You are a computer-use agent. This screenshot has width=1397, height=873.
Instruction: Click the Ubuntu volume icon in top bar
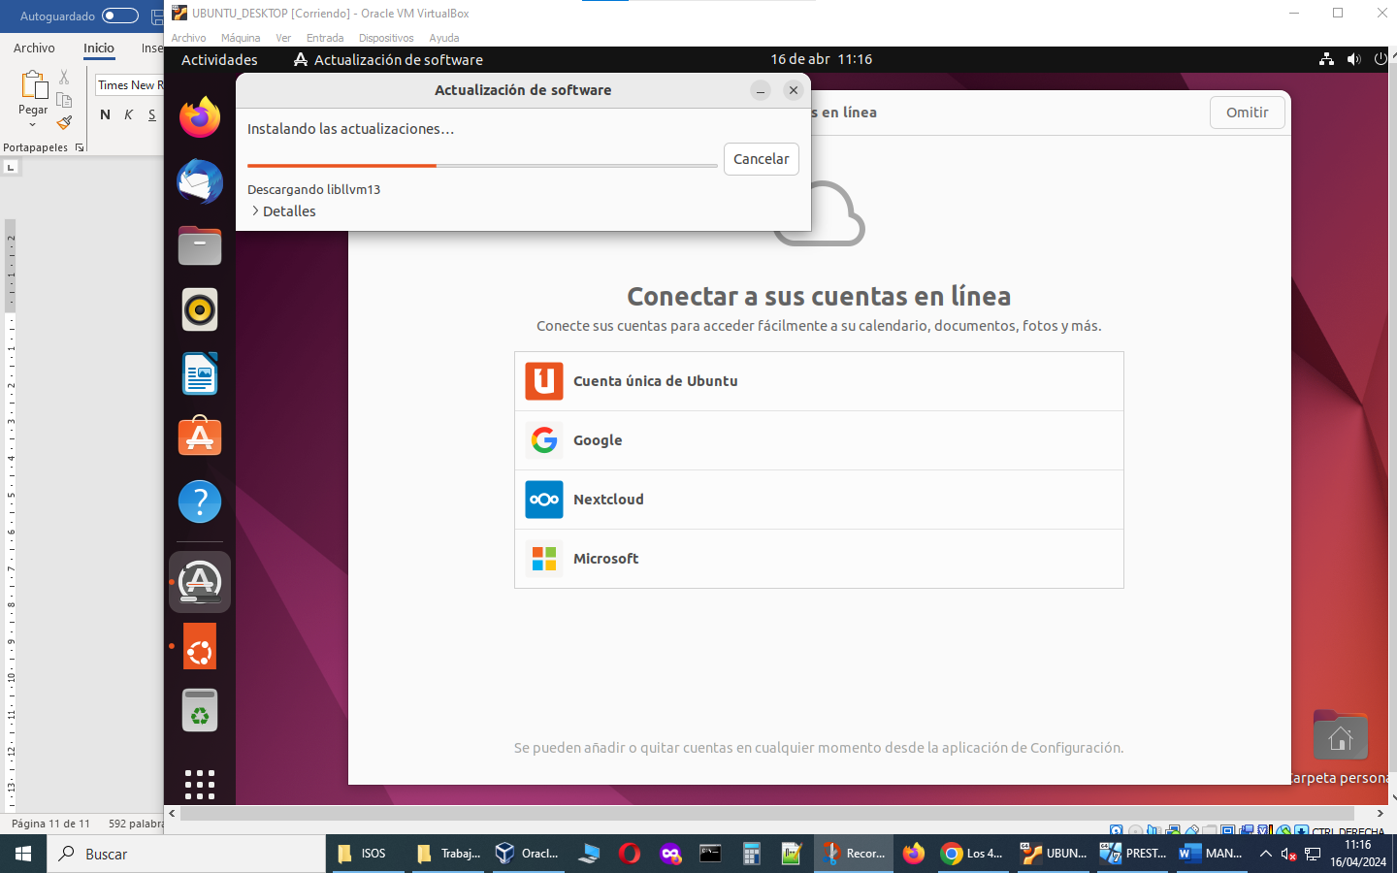1354,59
